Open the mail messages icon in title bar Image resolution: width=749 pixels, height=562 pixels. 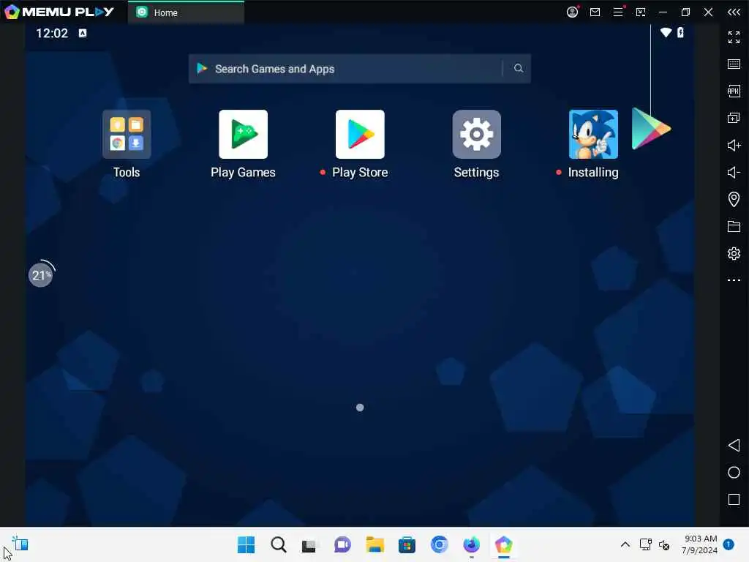(595, 12)
